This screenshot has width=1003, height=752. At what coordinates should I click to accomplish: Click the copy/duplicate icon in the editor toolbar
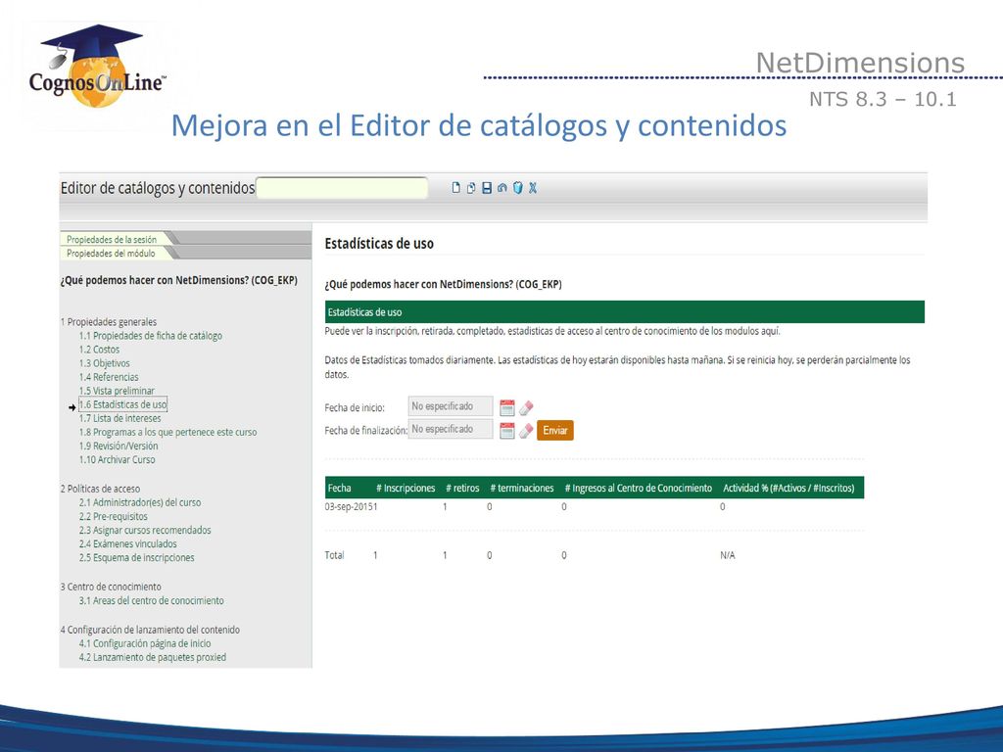[471, 188]
